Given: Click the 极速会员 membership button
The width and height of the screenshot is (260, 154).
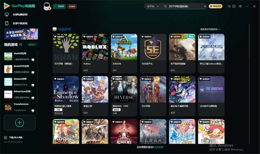Looking at the screenshot, I should [x=216, y=6].
